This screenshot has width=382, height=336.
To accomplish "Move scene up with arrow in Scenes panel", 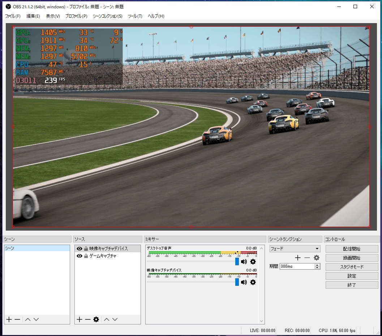I will coord(28,319).
